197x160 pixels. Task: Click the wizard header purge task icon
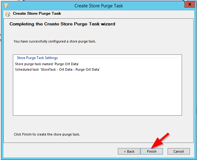(8, 14)
